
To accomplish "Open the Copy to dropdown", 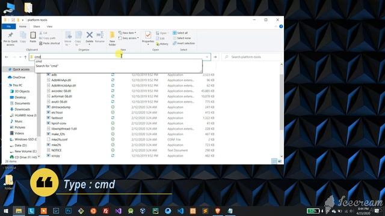I will click(78, 38).
